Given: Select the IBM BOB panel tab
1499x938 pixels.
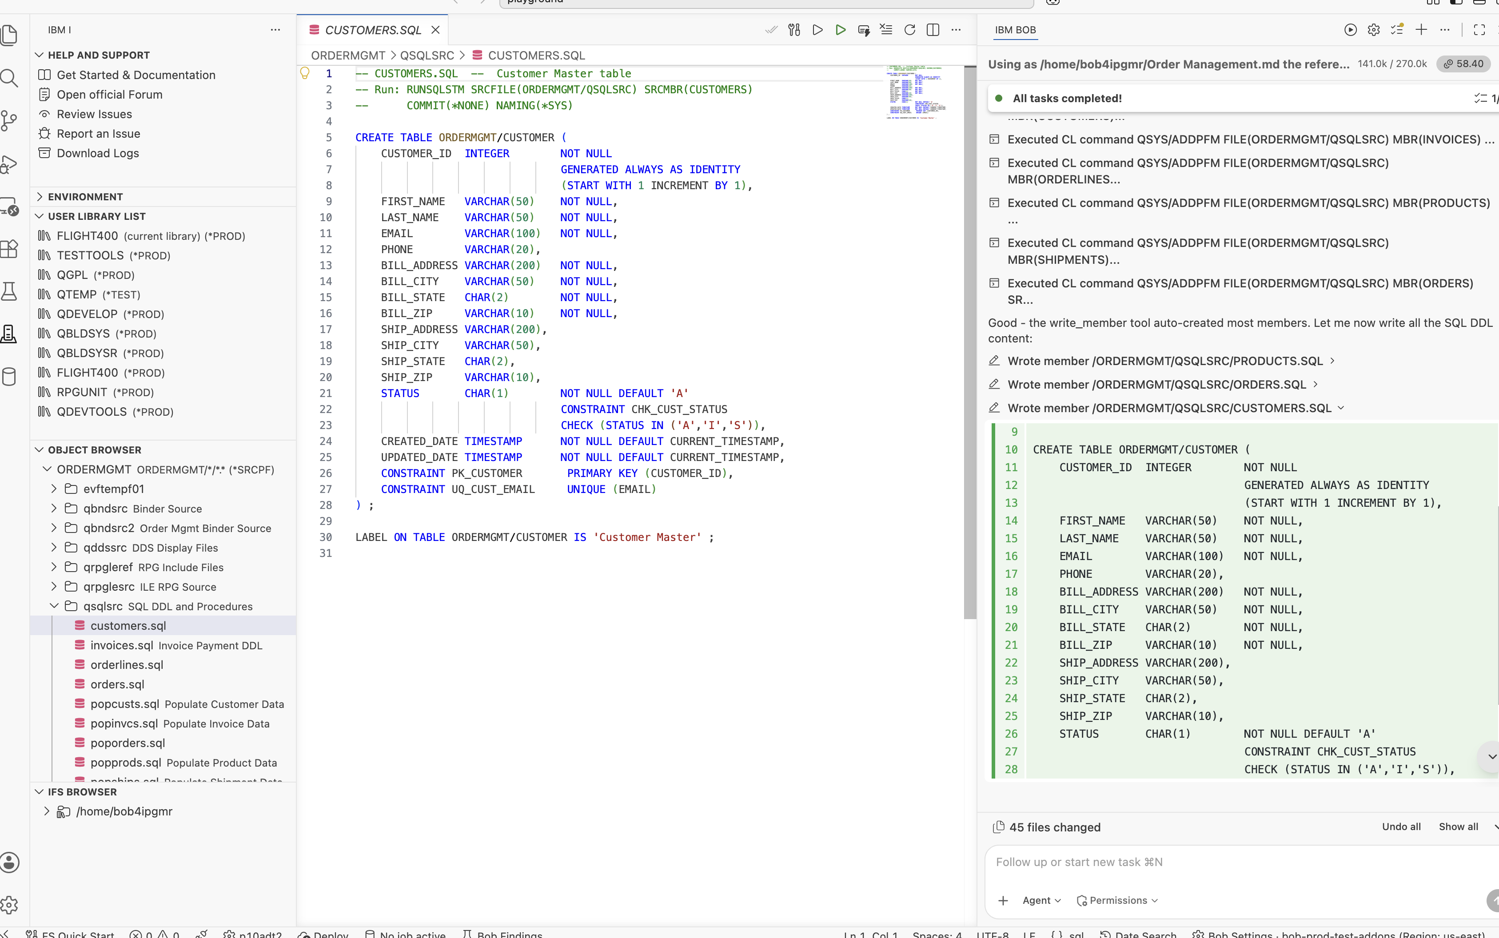Looking at the screenshot, I should (x=1015, y=30).
